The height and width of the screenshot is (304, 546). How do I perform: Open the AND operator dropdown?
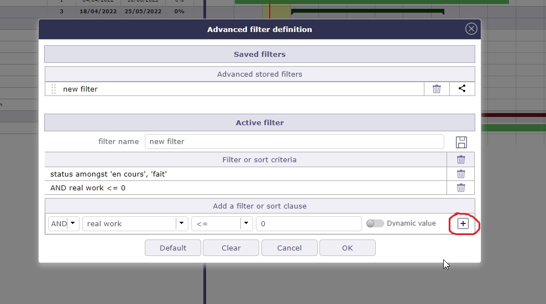[73, 223]
